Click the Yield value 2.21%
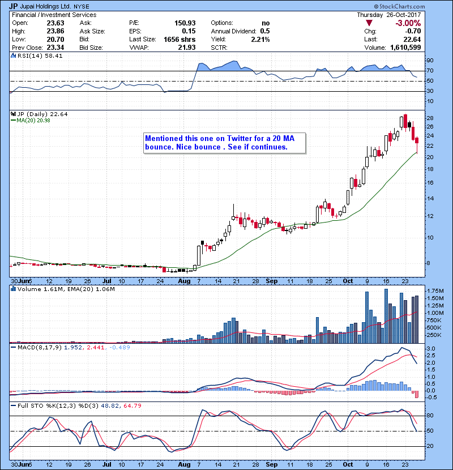Screen dimensions: 453x470 (x=260, y=39)
